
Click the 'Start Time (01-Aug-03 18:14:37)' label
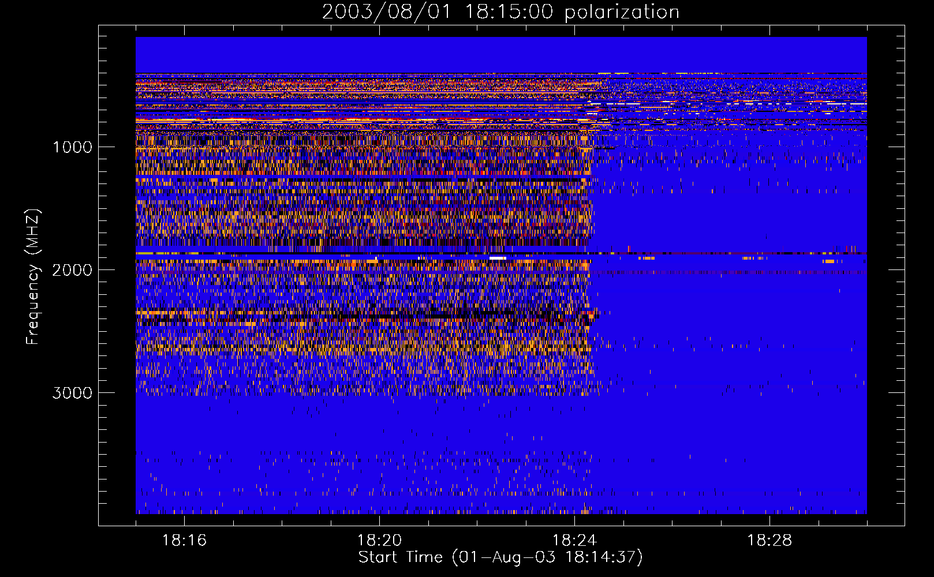(500, 557)
